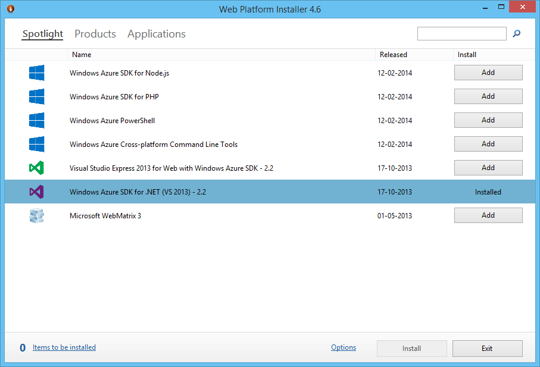
Task: Add Visual Studio Express 2013 for Web
Action: [488, 168]
